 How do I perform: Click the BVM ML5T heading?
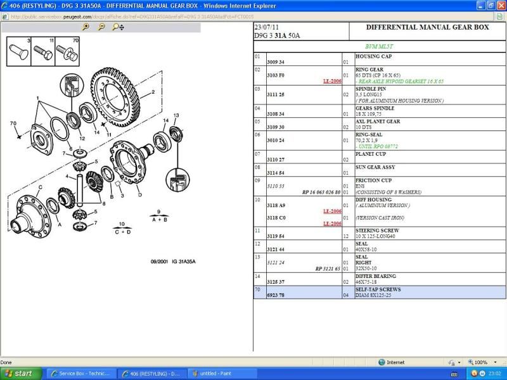point(379,46)
